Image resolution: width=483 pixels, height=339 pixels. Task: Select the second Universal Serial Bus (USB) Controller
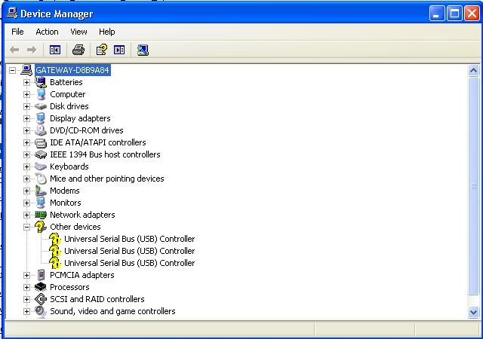(129, 251)
